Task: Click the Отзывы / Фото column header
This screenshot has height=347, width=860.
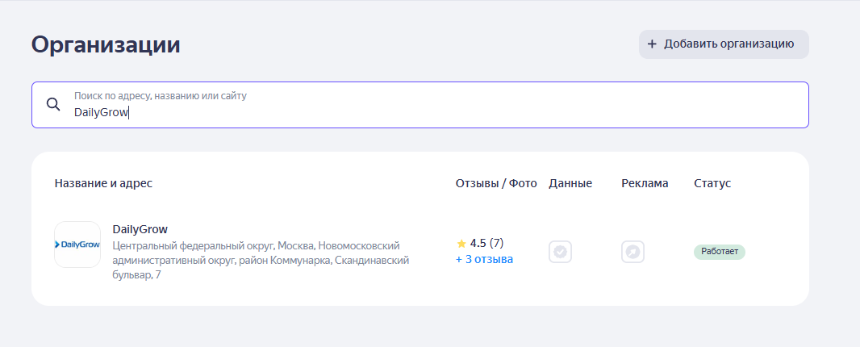Action: tap(496, 183)
